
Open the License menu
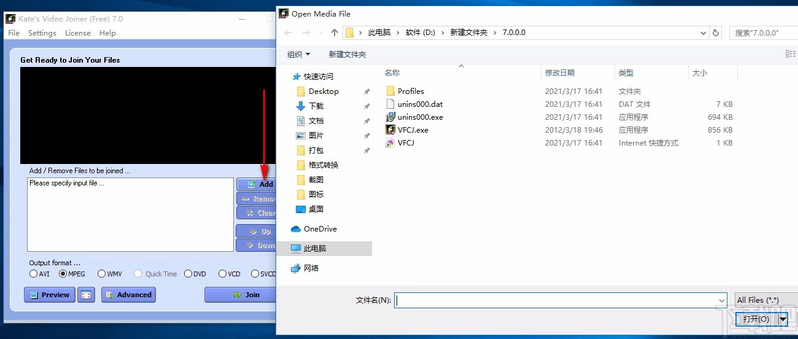click(78, 33)
